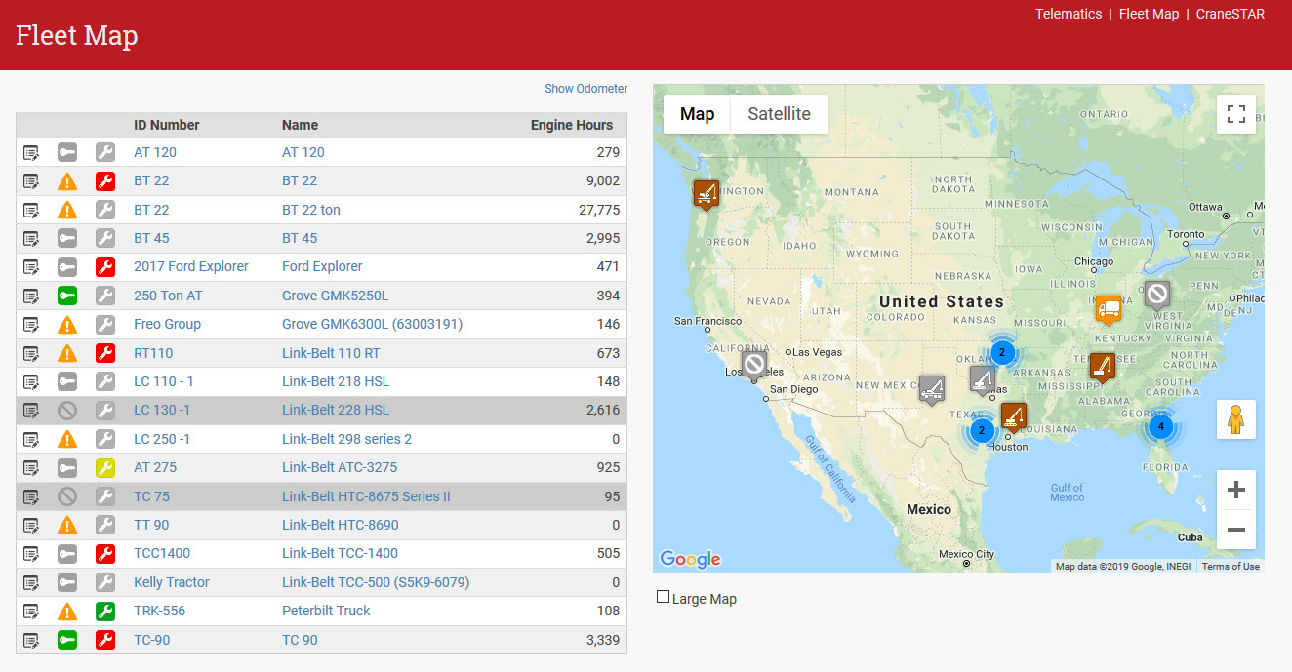Click the warning triangle in LC 250 -1 row
Image resolution: width=1292 pixels, height=672 pixels.
coord(67,439)
